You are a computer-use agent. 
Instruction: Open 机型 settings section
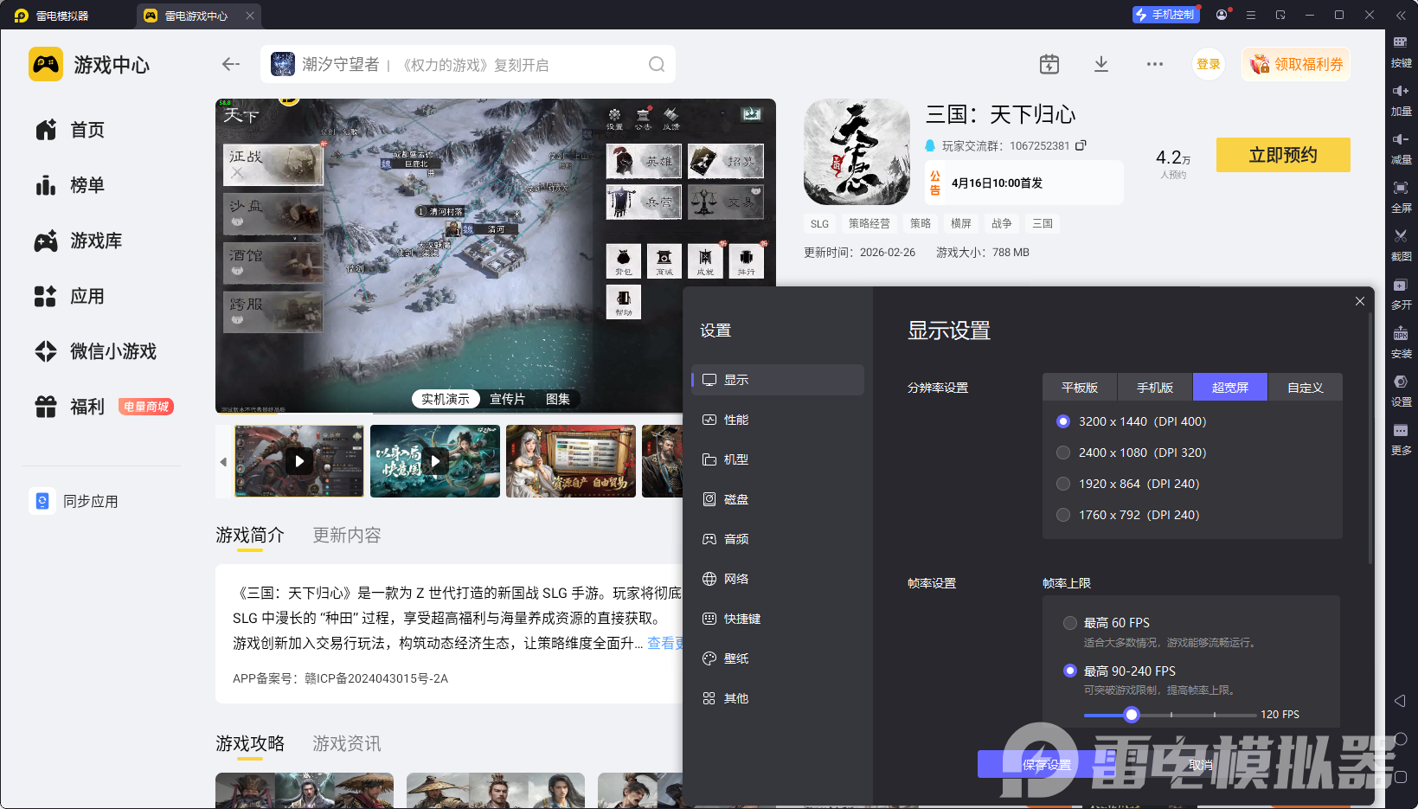778,459
